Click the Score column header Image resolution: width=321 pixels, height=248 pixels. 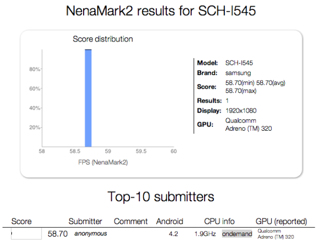pos(21,222)
